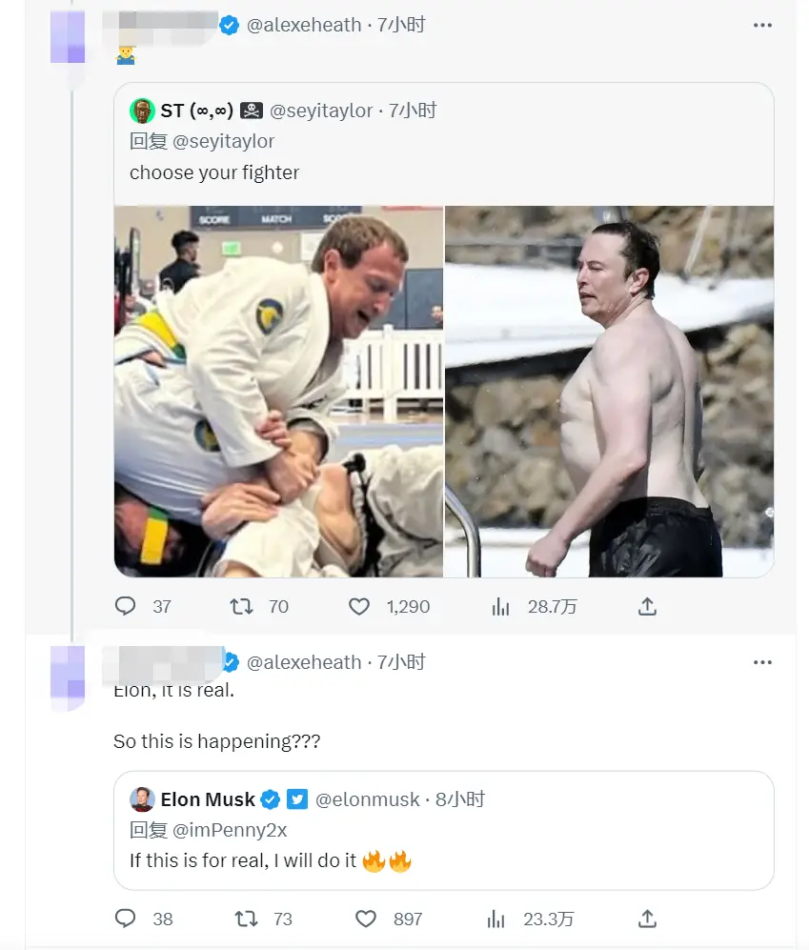Viewport: 809px width, 950px height.
Task: Click the ST quoted tweet avatar
Action: 143,111
